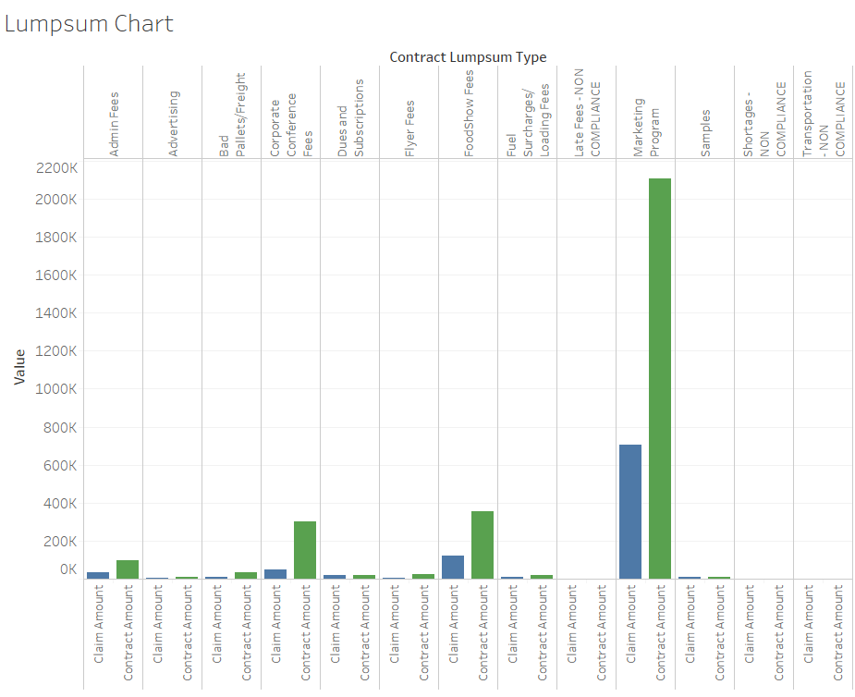
Task: Select the blue Marketing Program Claim Amount bar
Action: coord(630,512)
